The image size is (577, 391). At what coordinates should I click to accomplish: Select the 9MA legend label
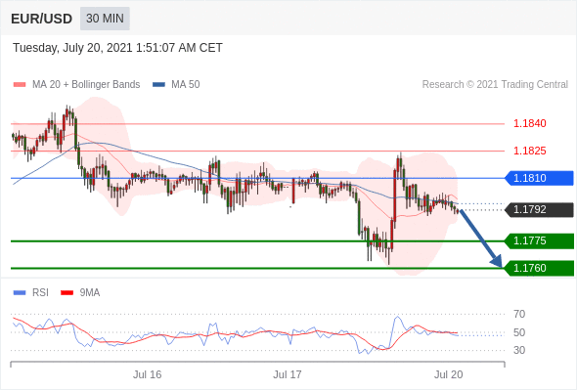pyautogui.click(x=90, y=293)
